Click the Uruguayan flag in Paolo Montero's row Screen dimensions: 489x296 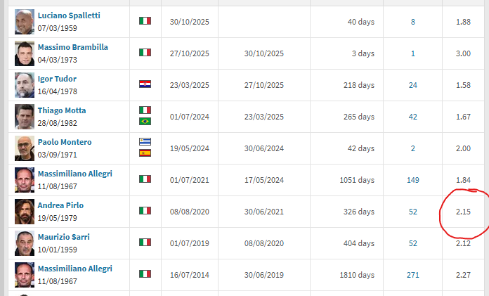point(145,142)
